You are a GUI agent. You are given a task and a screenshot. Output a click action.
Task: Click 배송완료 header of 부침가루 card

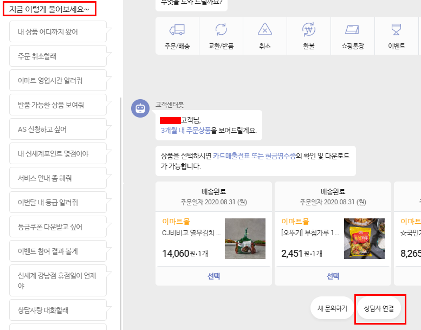333,192
